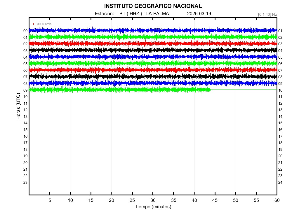Click the "3000 nm/s" amplitude scale text
The height and width of the screenshot is (224, 299).
coord(44,24)
